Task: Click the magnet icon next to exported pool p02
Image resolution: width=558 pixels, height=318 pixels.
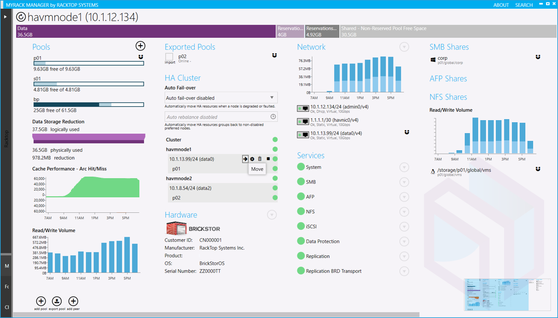Action: pyautogui.click(x=275, y=55)
